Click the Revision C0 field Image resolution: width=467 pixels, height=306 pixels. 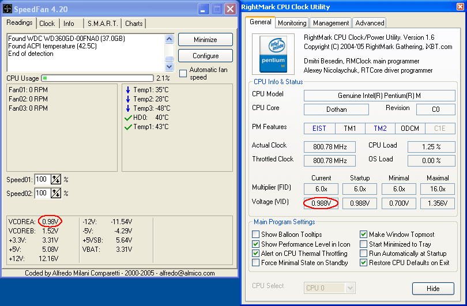435,109
